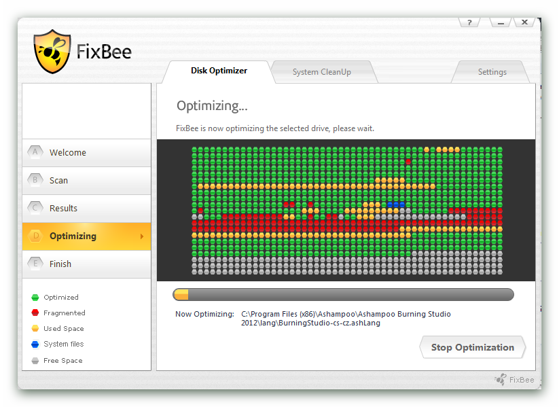Minimize the FixBee window
Image resolution: width=559 pixels, height=407 pixels.
(x=500, y=22)
